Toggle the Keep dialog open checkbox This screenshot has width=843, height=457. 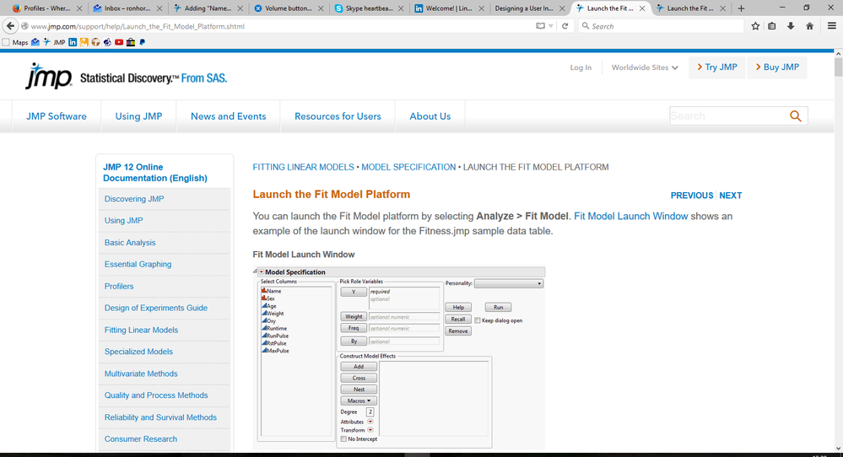click(x=478, y=320)
